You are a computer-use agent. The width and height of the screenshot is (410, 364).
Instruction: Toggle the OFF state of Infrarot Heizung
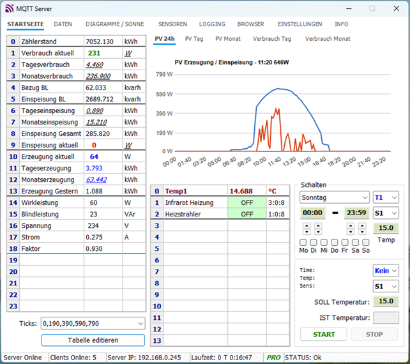click(x=247, y=203)
